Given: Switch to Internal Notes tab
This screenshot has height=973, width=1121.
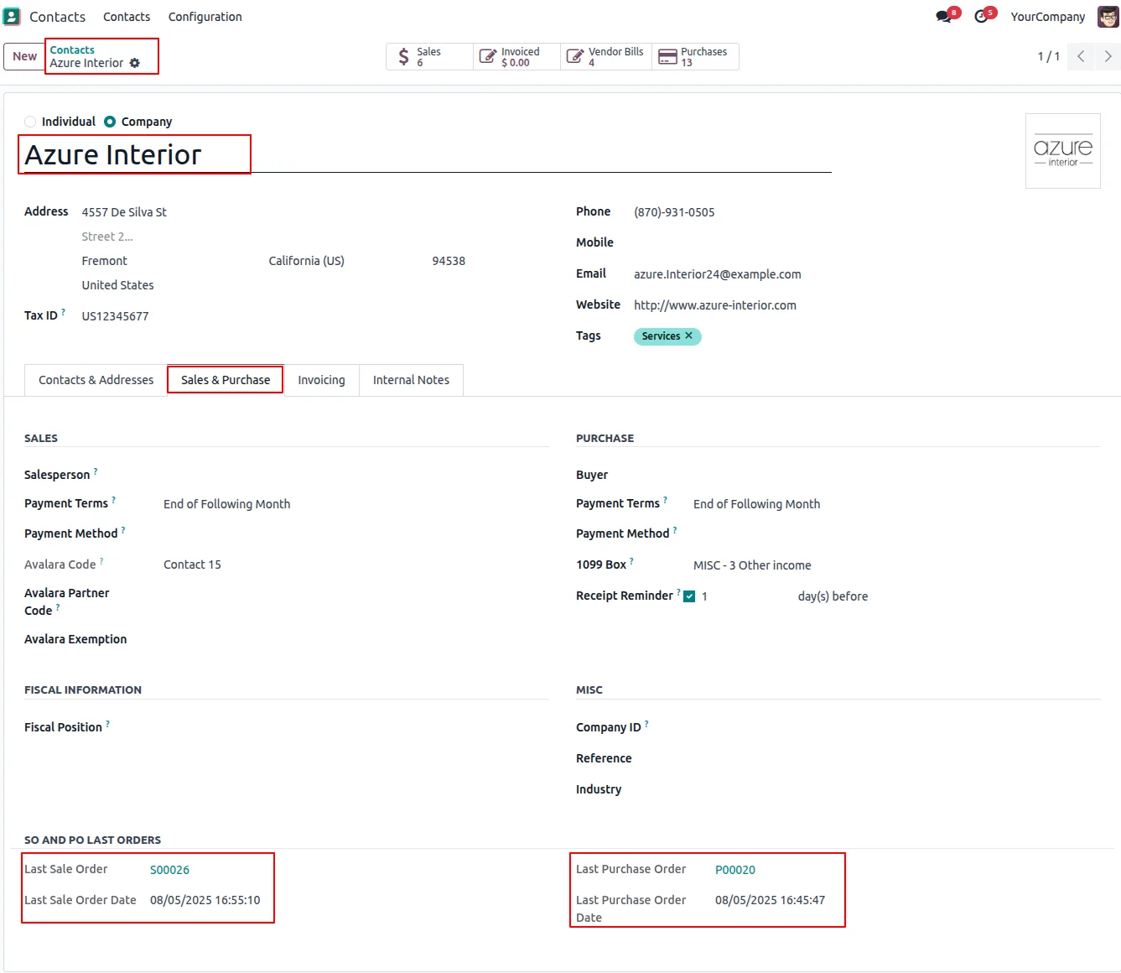Looking at the screenshot, I should [411, 380].
